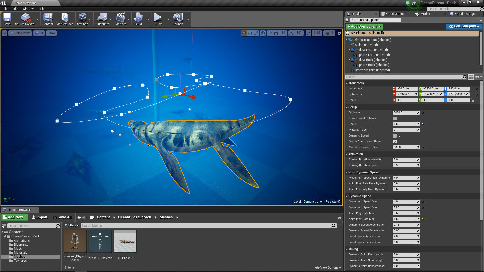
Task: Navigate back in Content Browser history
Action: [79, 217]
